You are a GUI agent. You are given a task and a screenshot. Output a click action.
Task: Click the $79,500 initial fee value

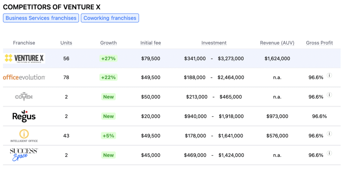[150, 58]
